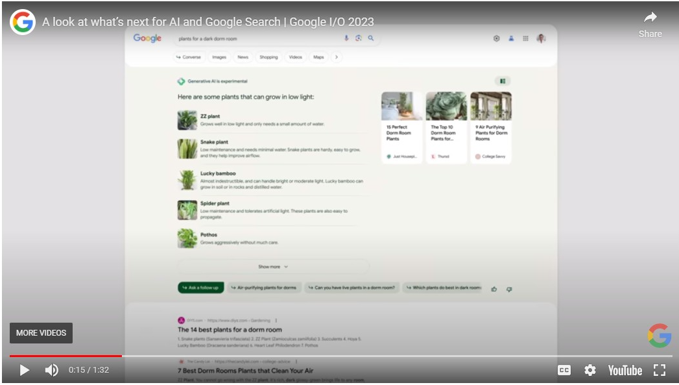The image size is (679, 385).
Task: Toggle the AI result layout view icon
Action: (x=503, y=81)
